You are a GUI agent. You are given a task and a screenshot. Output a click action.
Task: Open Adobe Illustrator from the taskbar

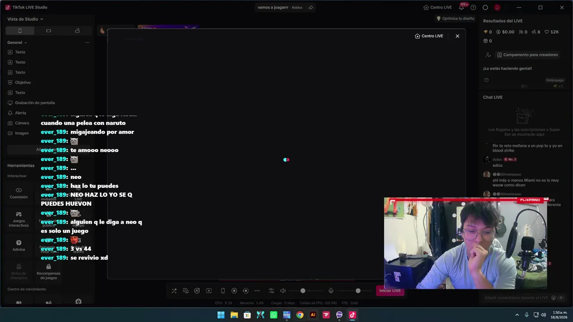click(313, 315)
